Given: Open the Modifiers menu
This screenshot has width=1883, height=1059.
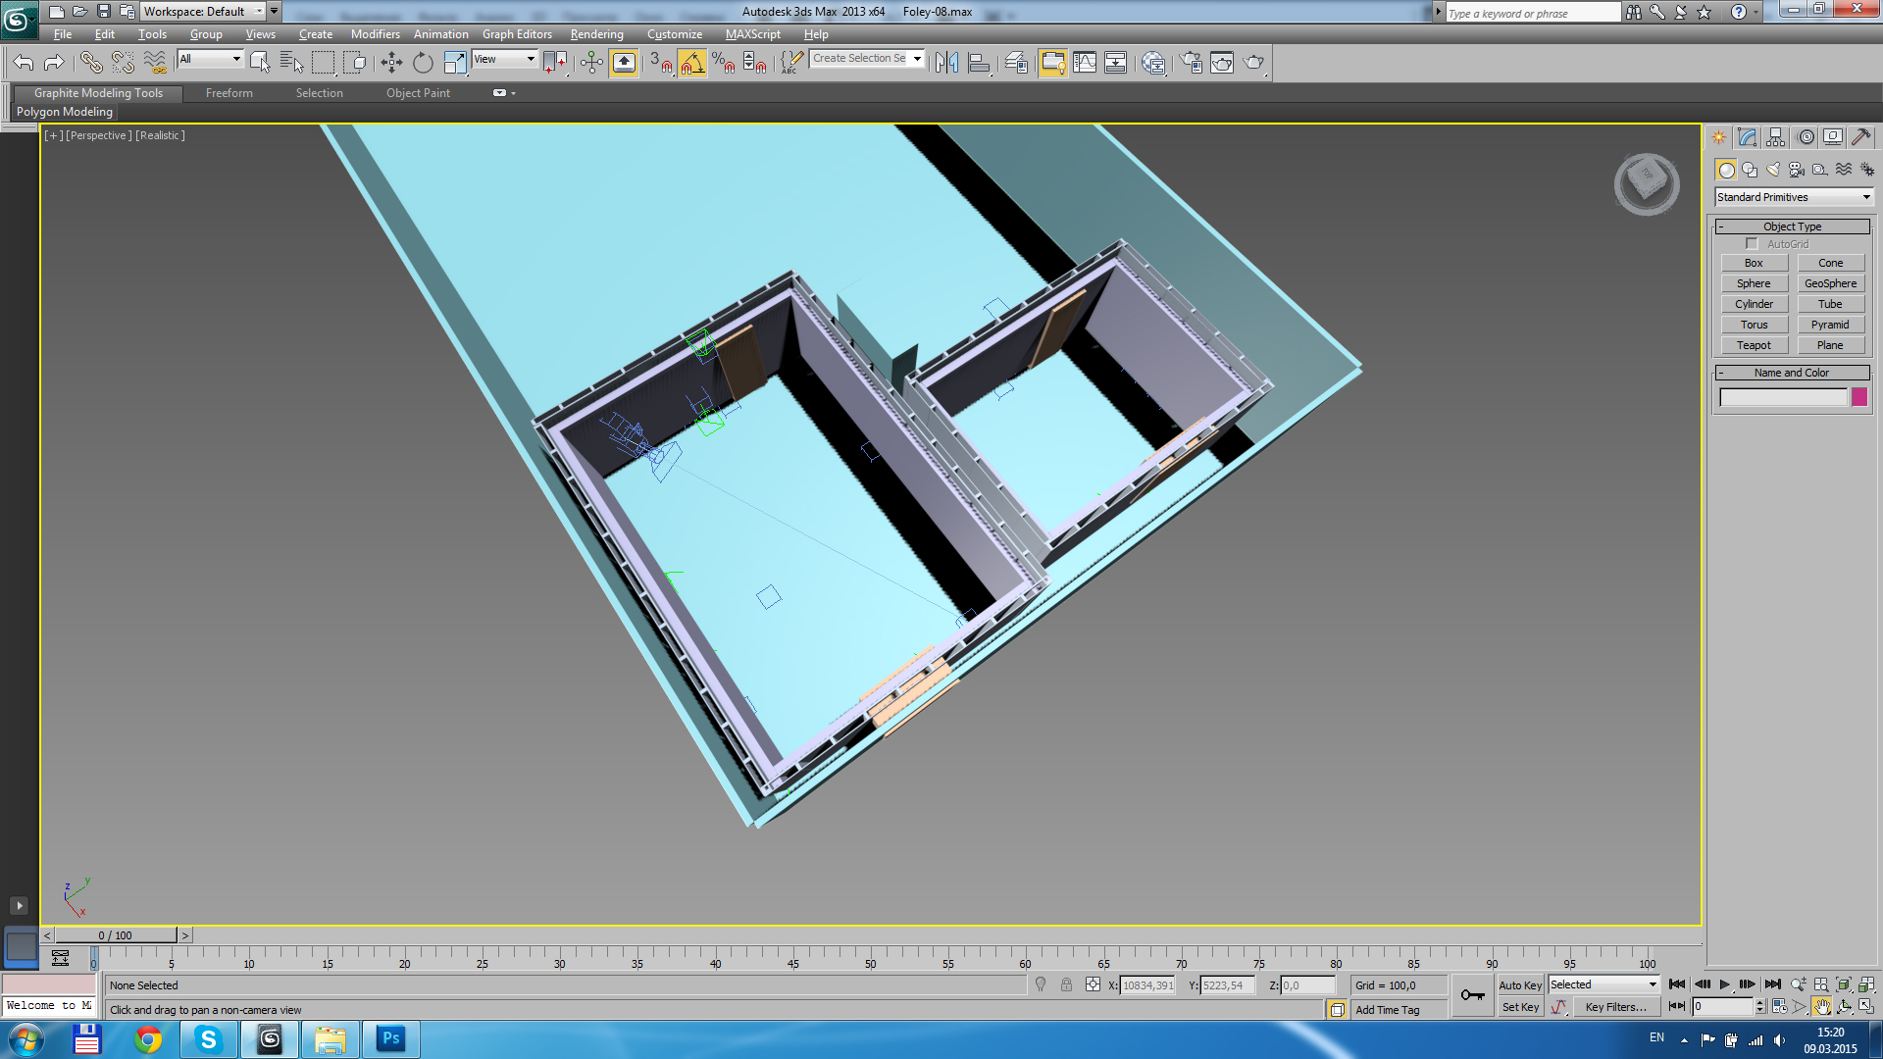Looking at the screenshot, I should [375, 34].
